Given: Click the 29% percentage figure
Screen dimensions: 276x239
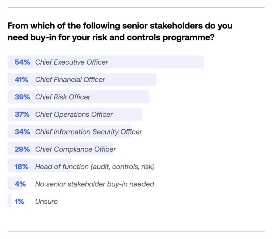Looking at the screenshot, I should 22,149.
